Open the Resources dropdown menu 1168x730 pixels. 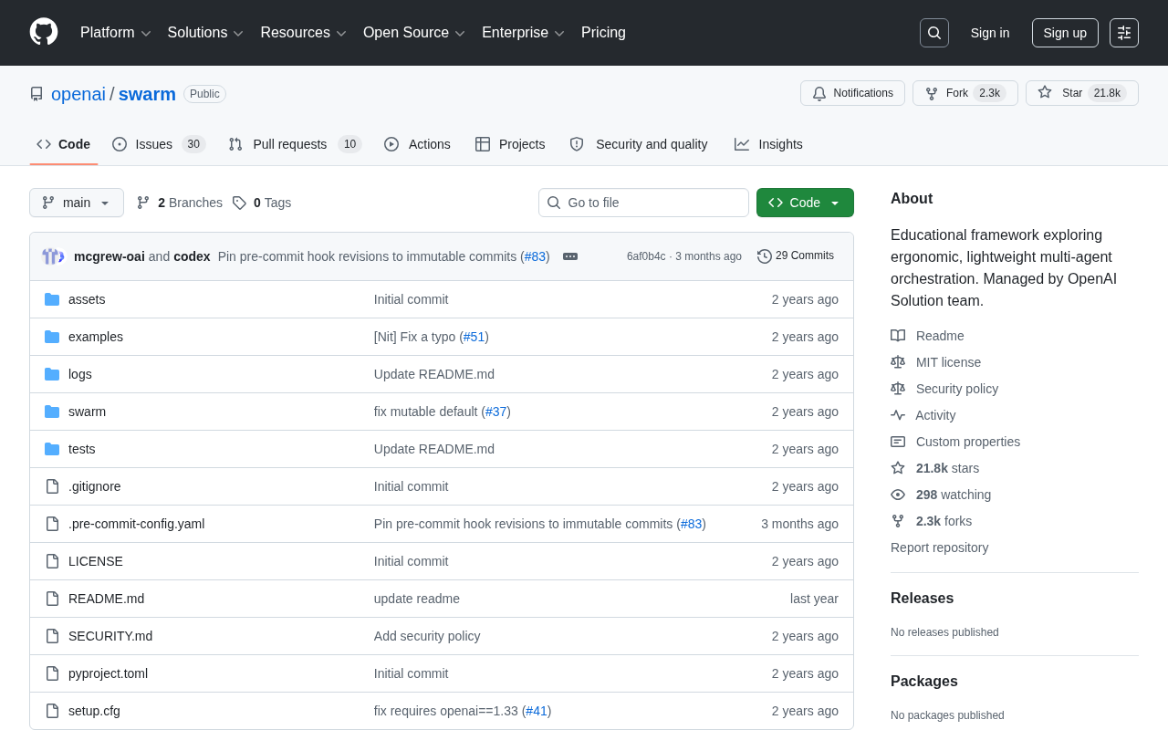coord(303,33)
